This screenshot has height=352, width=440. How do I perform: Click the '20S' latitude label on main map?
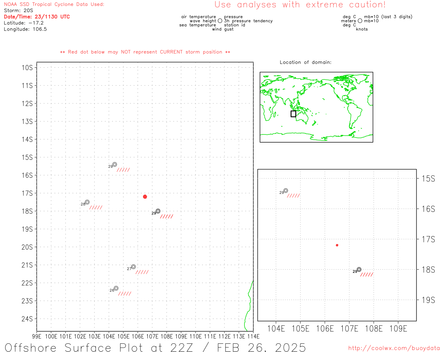(27, 247)
